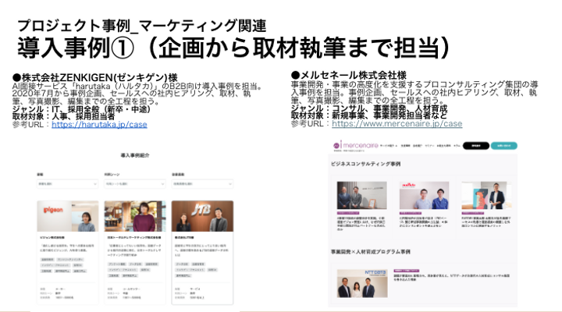Screen dimensions: 562x312
Task: Click the subtitle "プロジェクト事例_マーケティング関連"
Action: [x=142, y=26]
